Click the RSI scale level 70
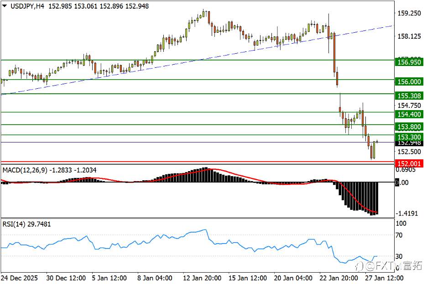Viewport: 427px width, 284px height. pos(399,235)
